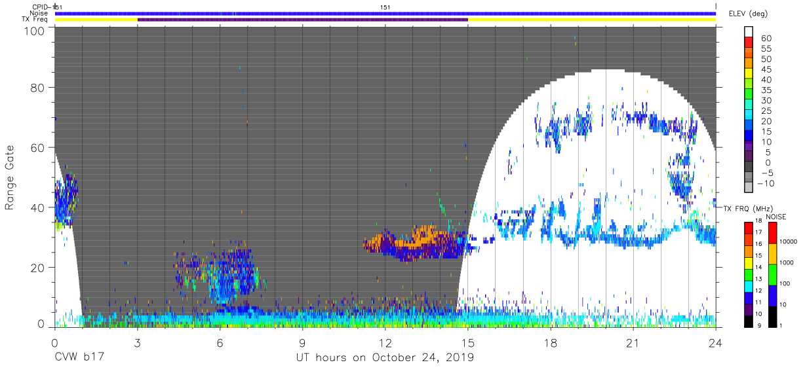Viewport: 805px width, 371px height.
Task: Click y-axis tick label '100'
Action: click(x=35, y=31)
